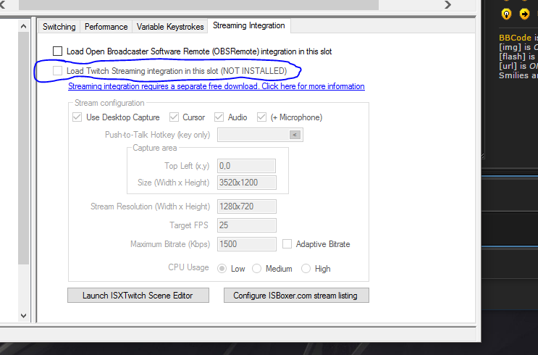Click the top horizontal scrollbar thumb

click(198, 4)
